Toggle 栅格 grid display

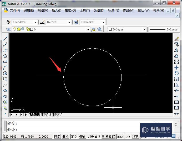(65, 137)
